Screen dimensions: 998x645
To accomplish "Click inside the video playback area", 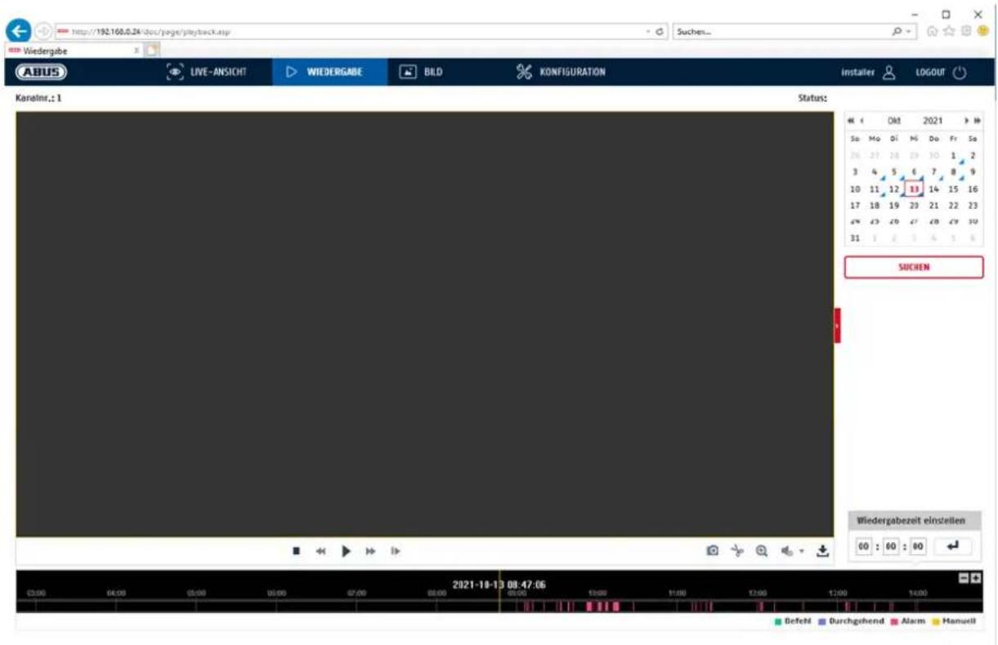I will click(x=424, y=324).
